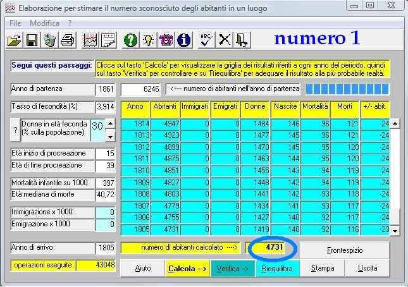Click the Stampa button
408x287 pixels.
tap(323, 268)
